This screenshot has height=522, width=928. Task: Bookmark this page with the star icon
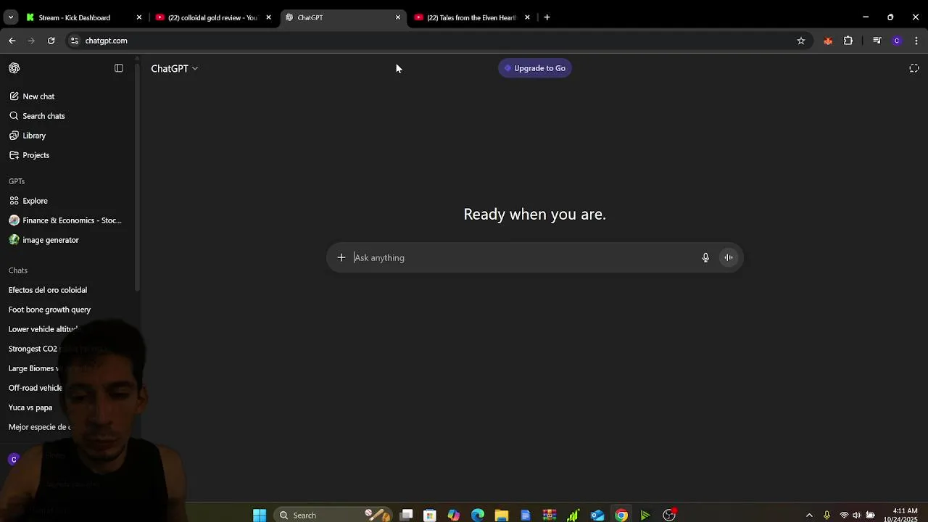[801, 41]
